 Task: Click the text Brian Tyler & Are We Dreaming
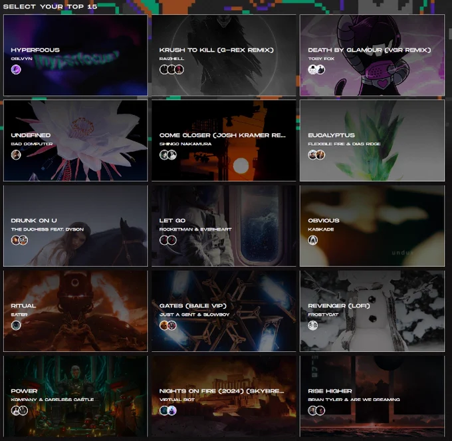click(354, 400)
